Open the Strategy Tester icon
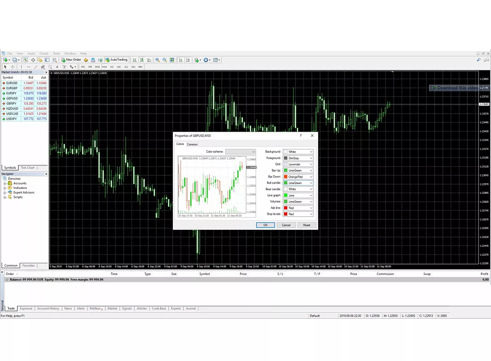 point(54,60)
